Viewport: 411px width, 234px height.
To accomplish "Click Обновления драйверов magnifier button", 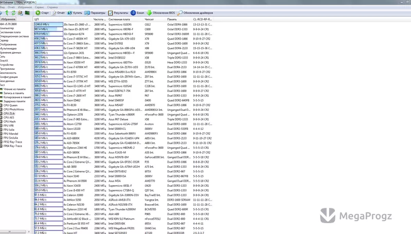I will coord(195,12).
